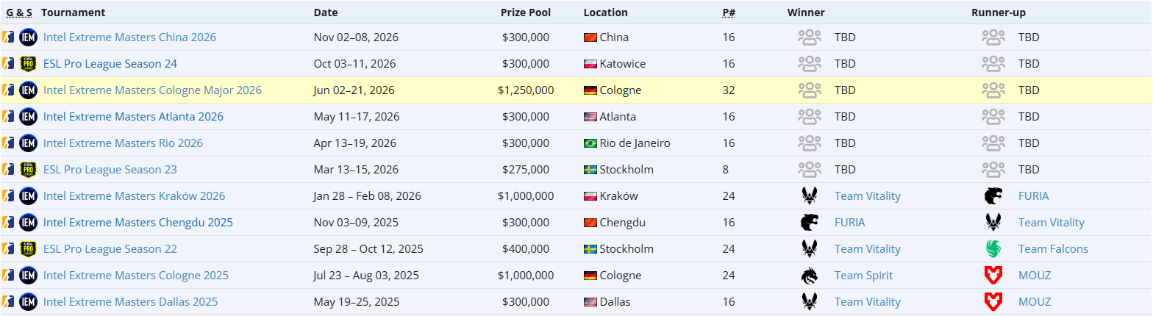Click the Prize Pool column header
The height and width of the screenshot is (316, 1153).
click(x=526, y=12)
